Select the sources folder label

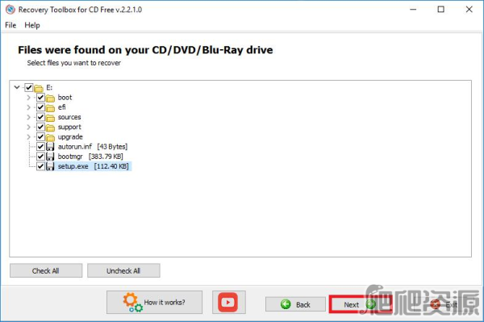[x=69, y=117]
